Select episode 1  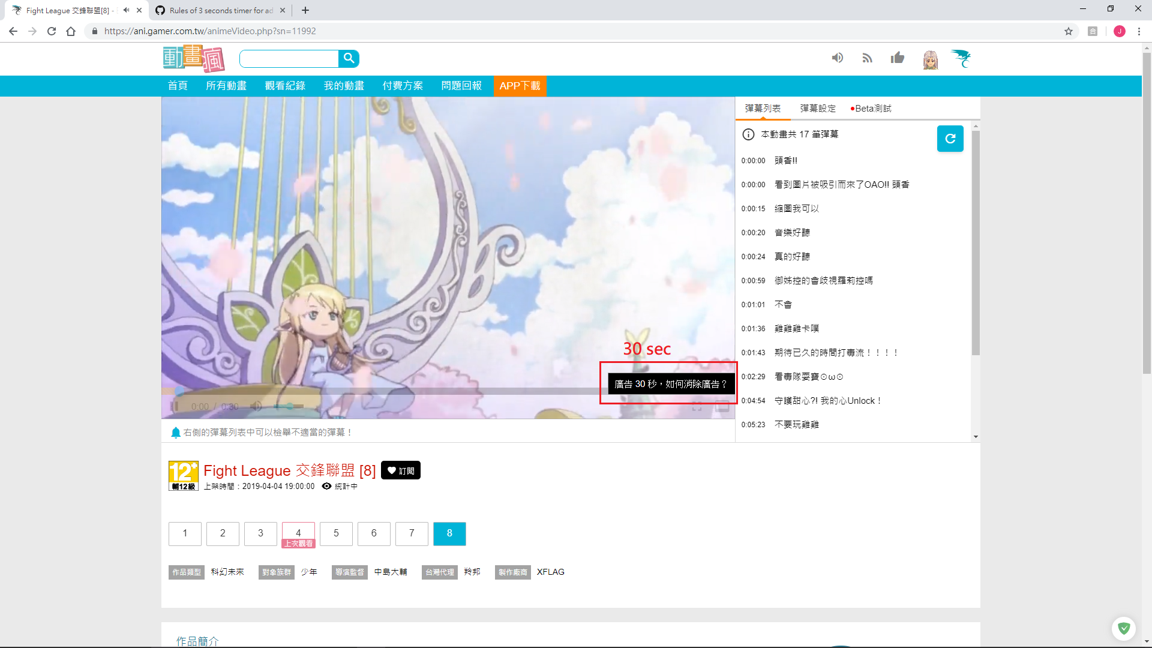185,533
